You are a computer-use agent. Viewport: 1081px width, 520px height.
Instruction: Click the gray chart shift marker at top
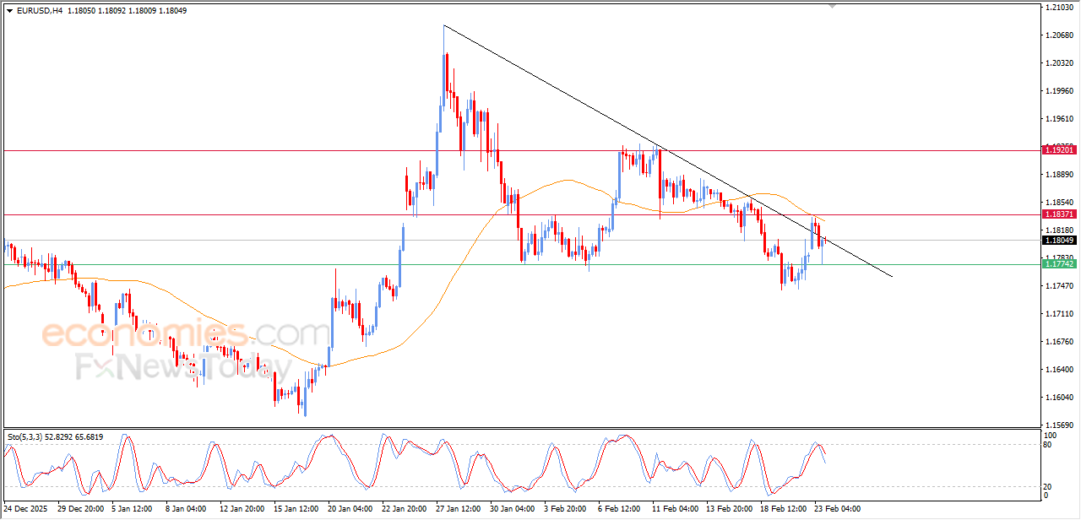(x=834, y=6)
